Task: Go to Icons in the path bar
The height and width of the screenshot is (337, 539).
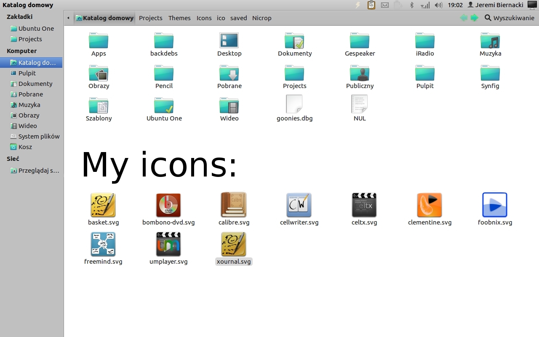Action: point(204,18)
